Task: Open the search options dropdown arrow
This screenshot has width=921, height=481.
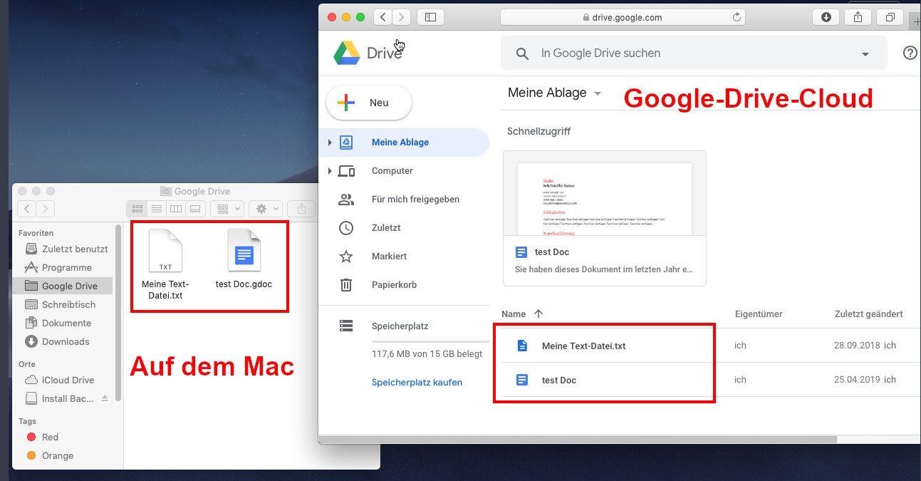Action: click(865, 53)
